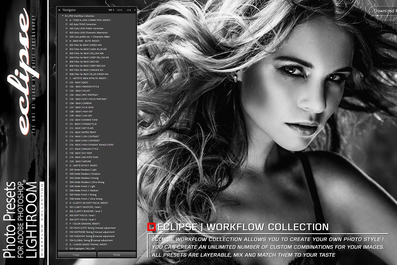Click preset icon beside C02 - B&W | FASHION STYLE
397x265 pixels.
pyautogui.click(x=66, y=86)
